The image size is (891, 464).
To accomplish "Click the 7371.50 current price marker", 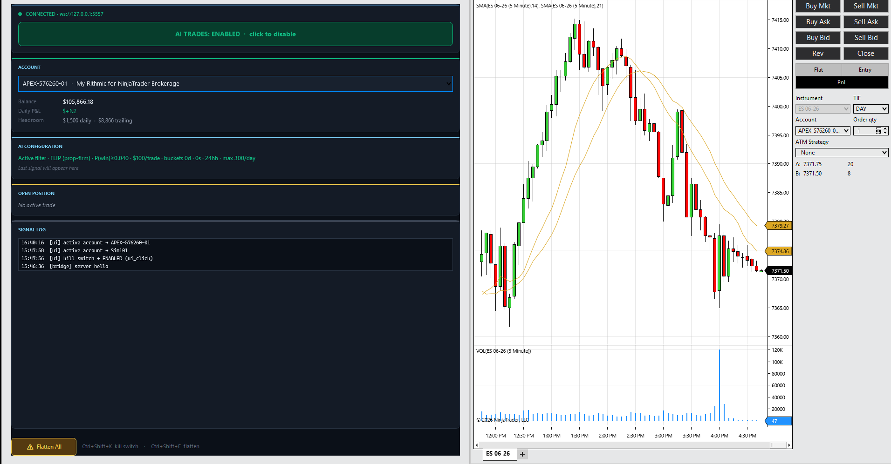I will click(779, 271).
